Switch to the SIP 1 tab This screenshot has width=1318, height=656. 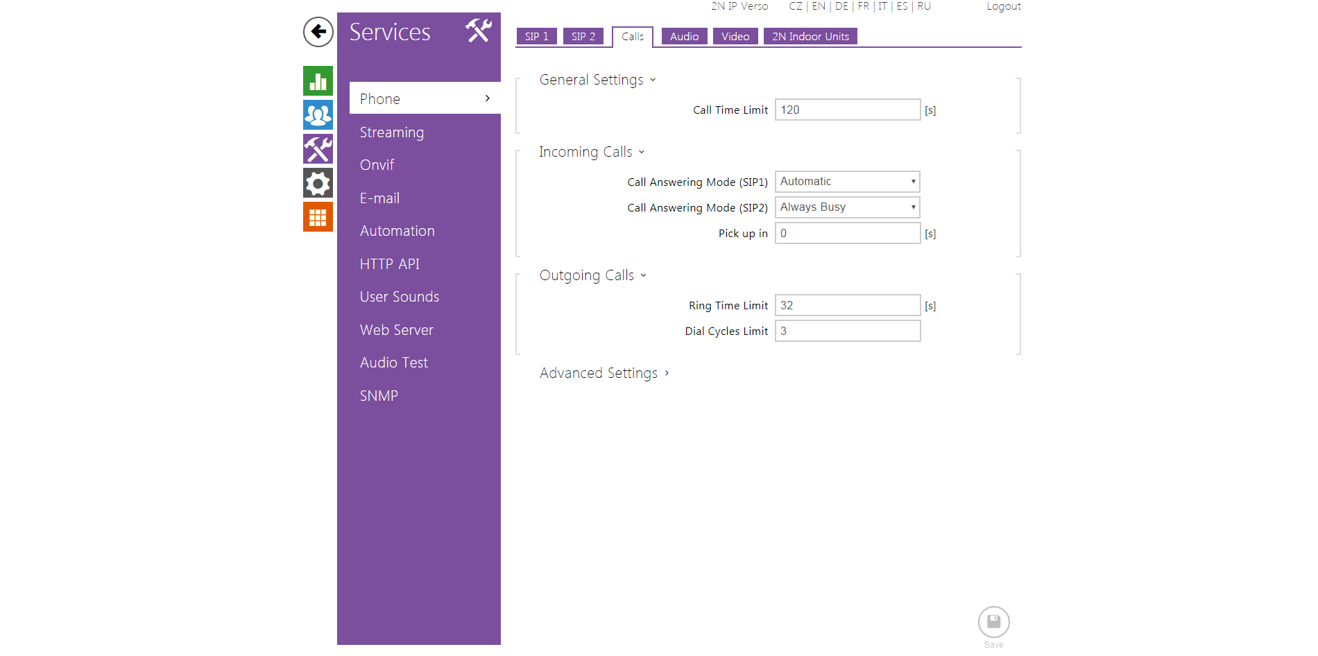[x=536, y=37]
